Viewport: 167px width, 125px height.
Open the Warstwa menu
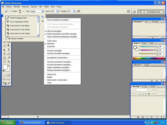coord(25,7)
